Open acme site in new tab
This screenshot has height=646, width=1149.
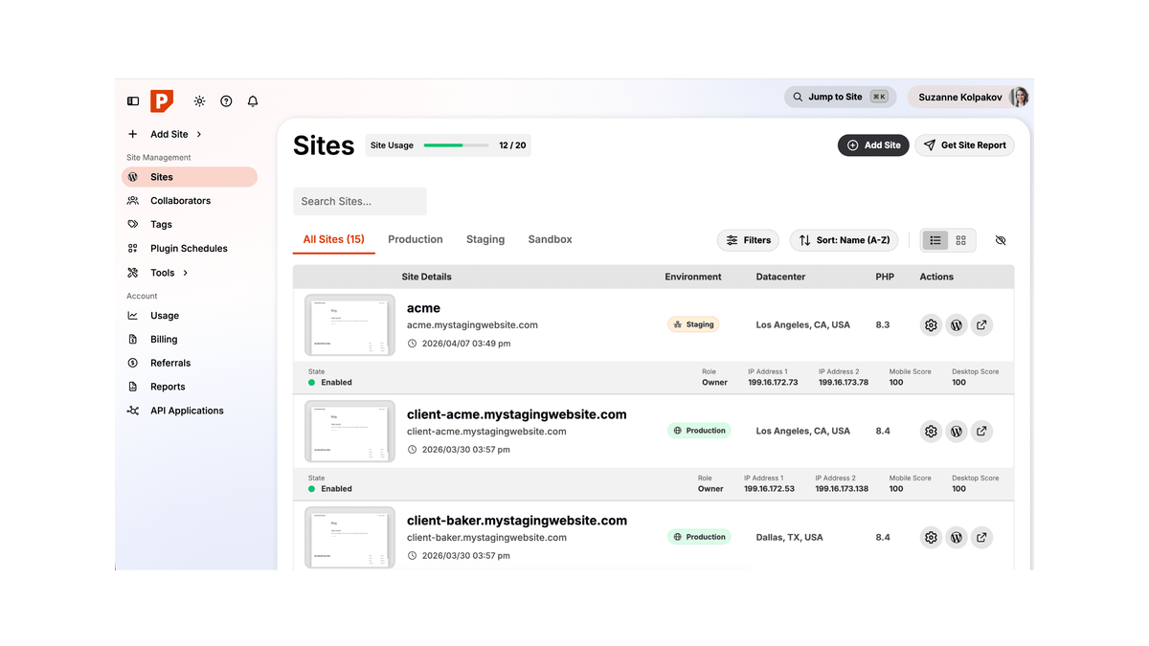coord(981,325)
